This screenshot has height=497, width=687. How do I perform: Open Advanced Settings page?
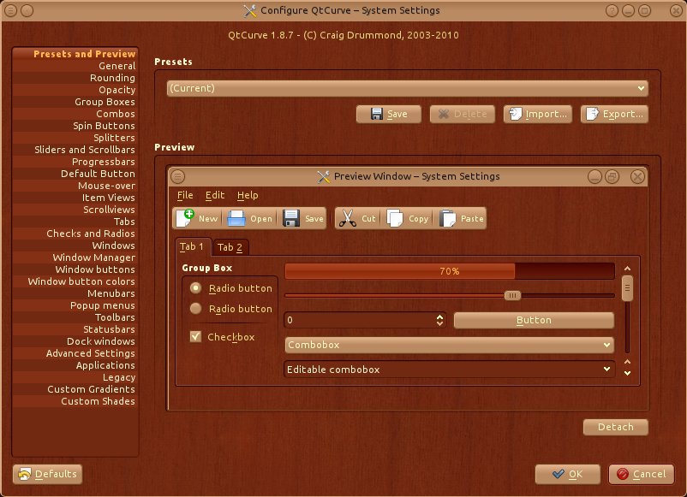click(x=75, y=353)
